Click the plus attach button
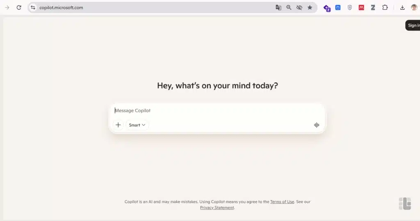This screenshot has width=420, height=221. (x=118, y=125)
